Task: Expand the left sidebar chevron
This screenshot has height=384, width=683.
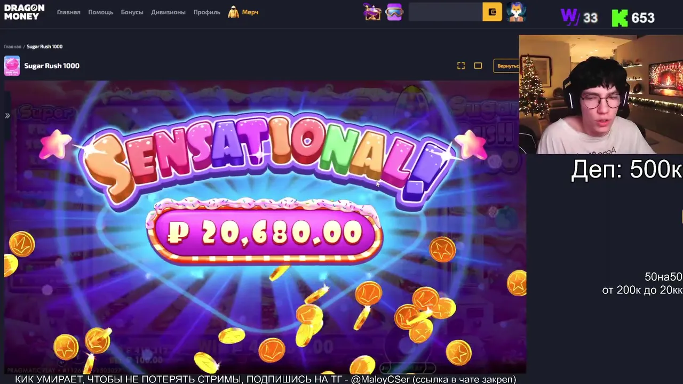Action: 7,116
